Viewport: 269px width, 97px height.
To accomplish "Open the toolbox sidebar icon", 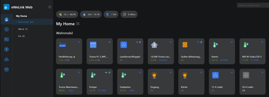I will (x=6, y=69).
